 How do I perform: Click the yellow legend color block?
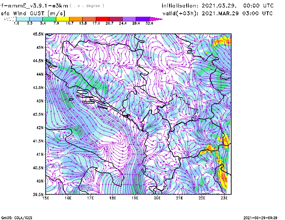63,19
